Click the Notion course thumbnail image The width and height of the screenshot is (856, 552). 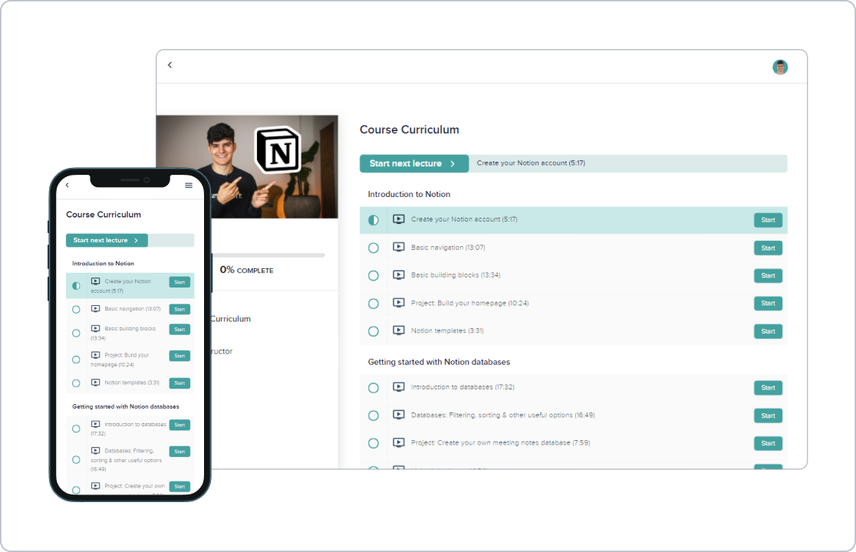click(247, 166)
